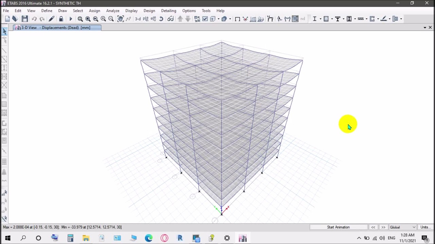Click the Units button in status bar
The width and height of the screenshot is (435, 244).
click(x=424, y=227)
